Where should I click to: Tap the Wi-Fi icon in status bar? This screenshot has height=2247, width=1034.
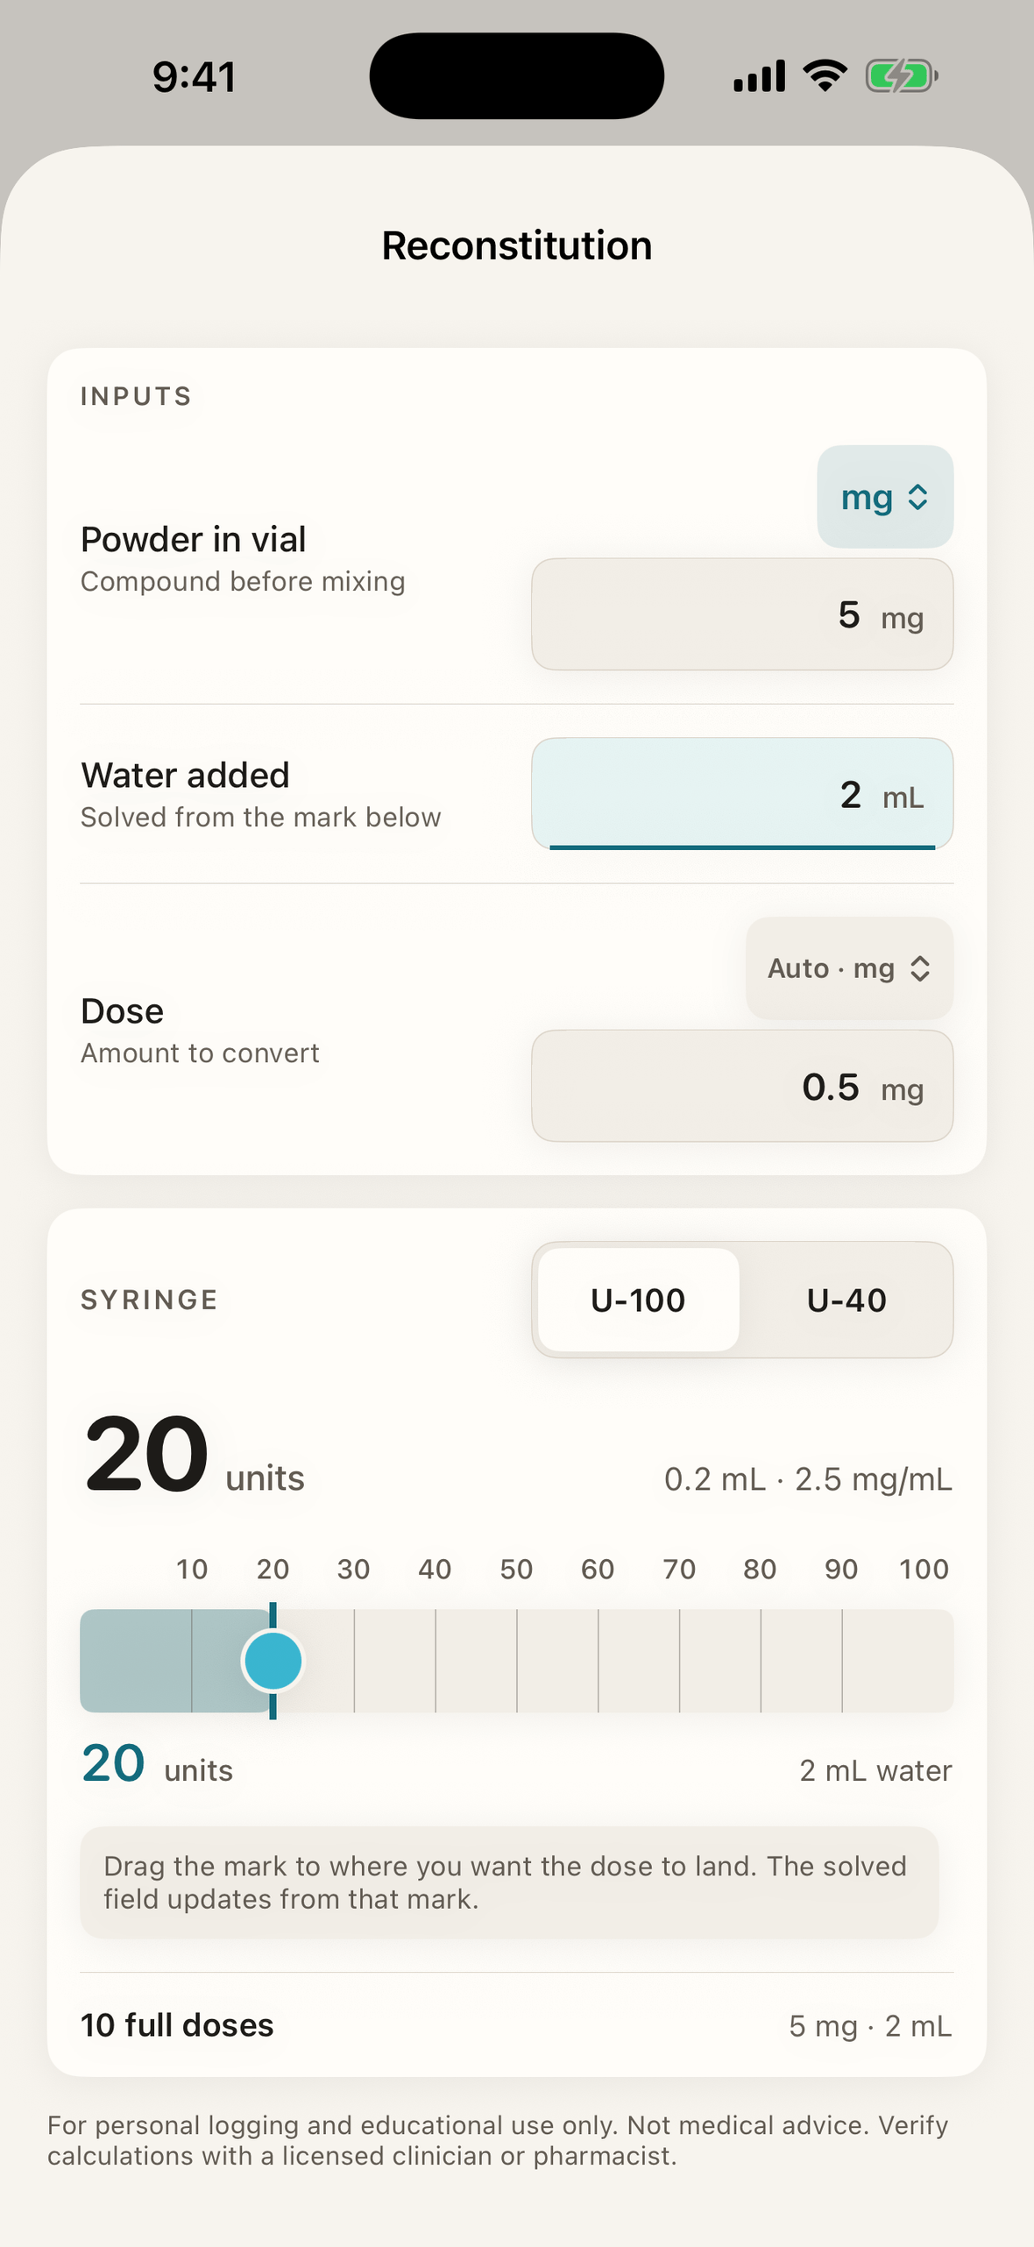coord(825,75)
